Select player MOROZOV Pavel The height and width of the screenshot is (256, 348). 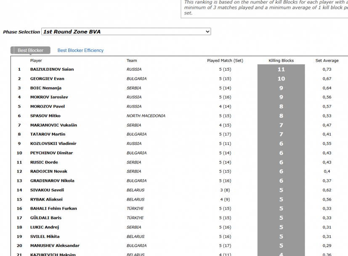tap(48, 107)
